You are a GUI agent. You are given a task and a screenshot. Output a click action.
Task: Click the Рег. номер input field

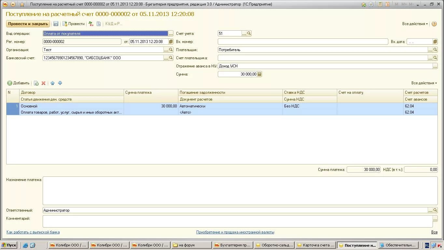[x=82, y=42]
